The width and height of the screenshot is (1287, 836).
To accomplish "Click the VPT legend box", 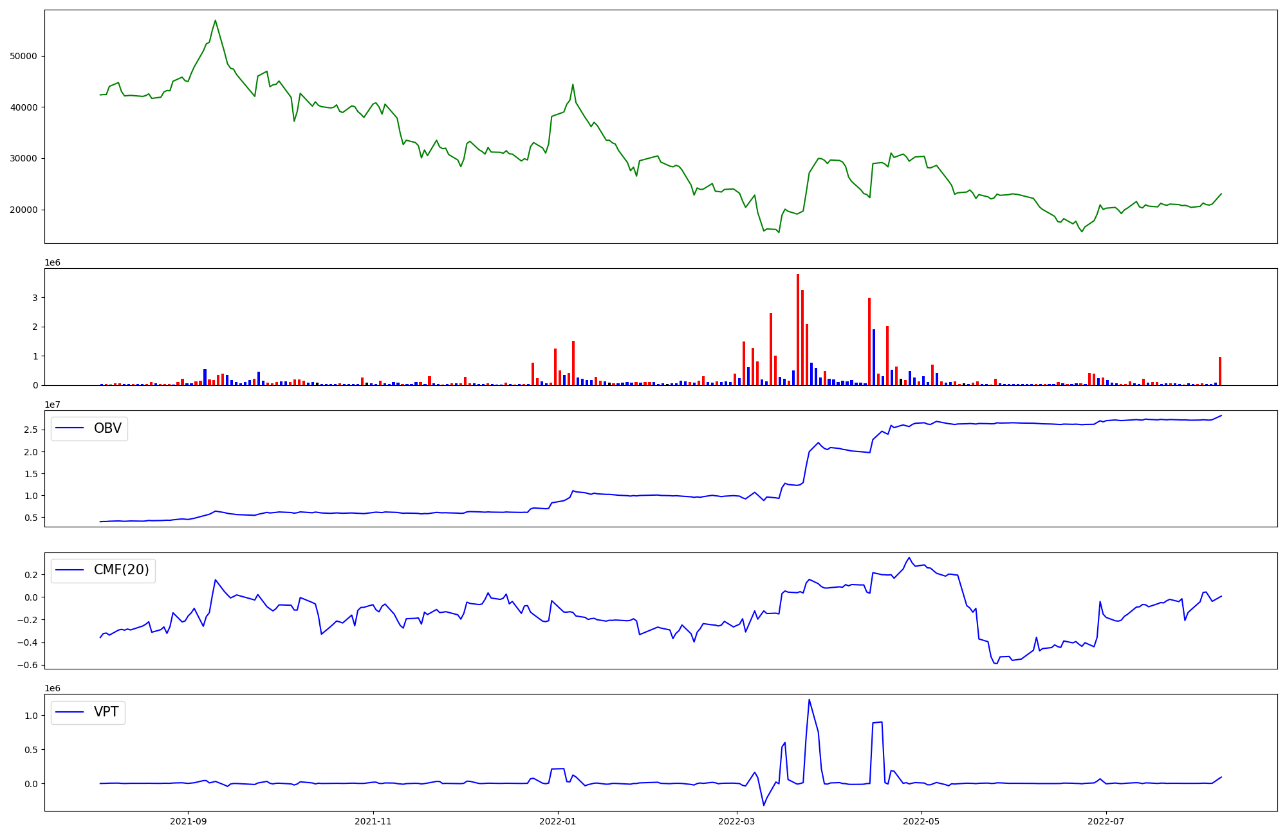I will point(88,712).
